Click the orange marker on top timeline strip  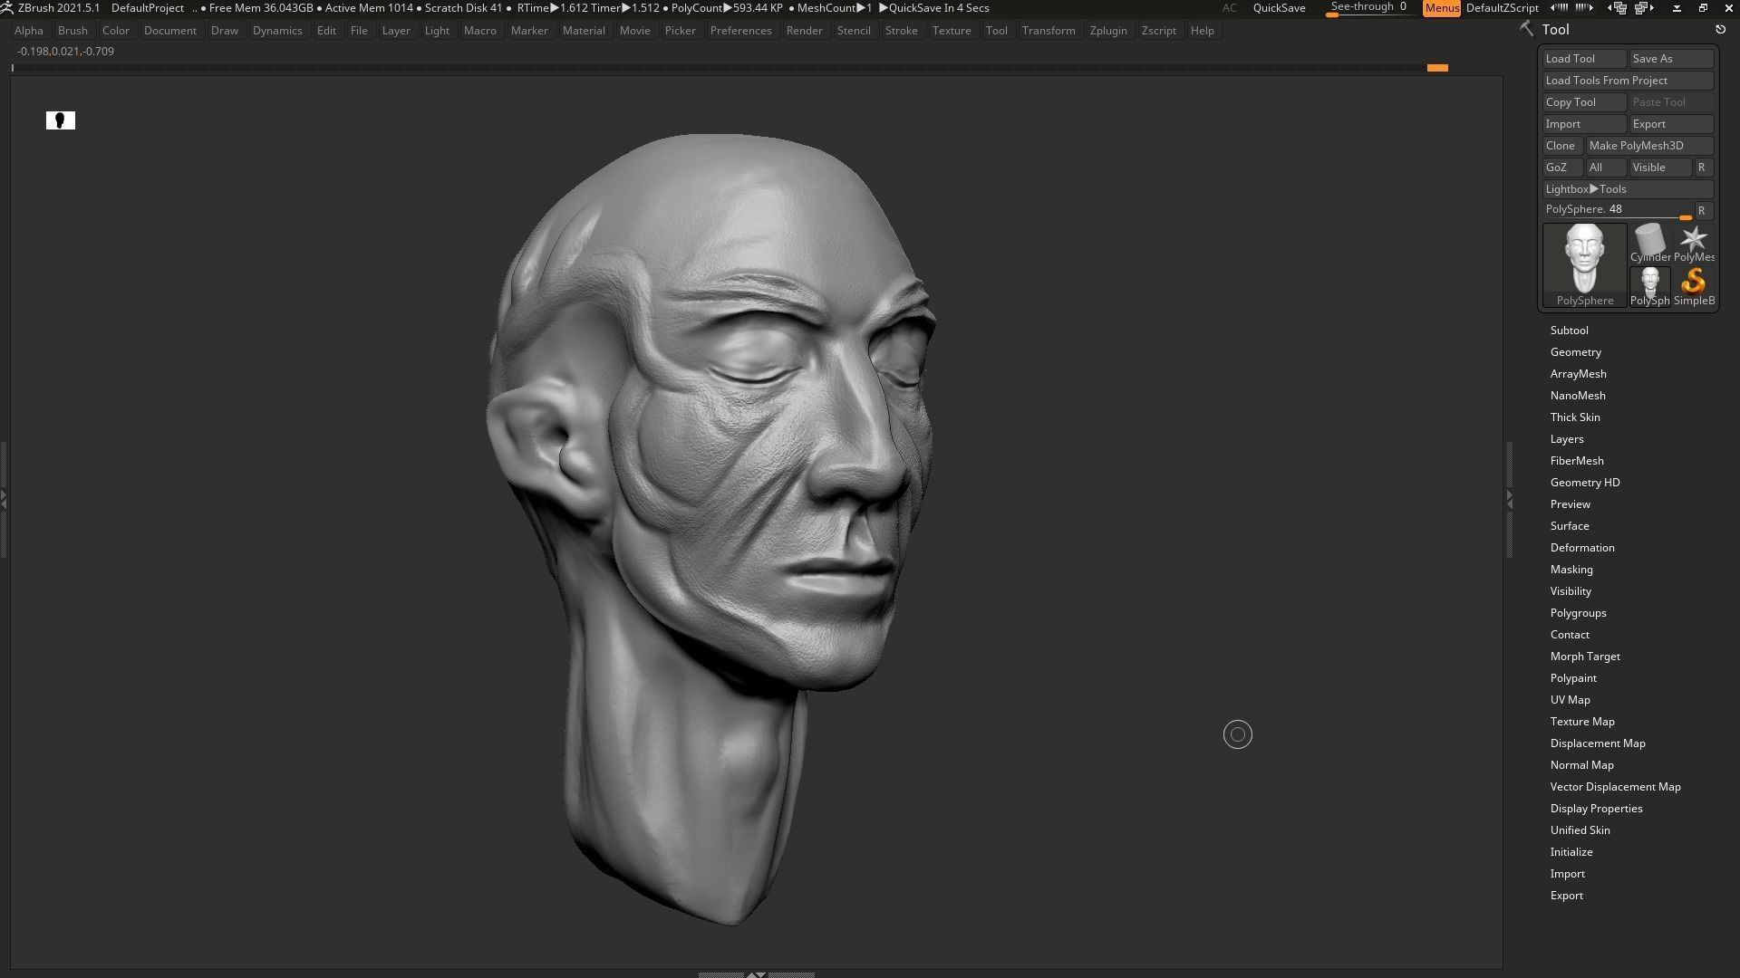point(1437,68)
